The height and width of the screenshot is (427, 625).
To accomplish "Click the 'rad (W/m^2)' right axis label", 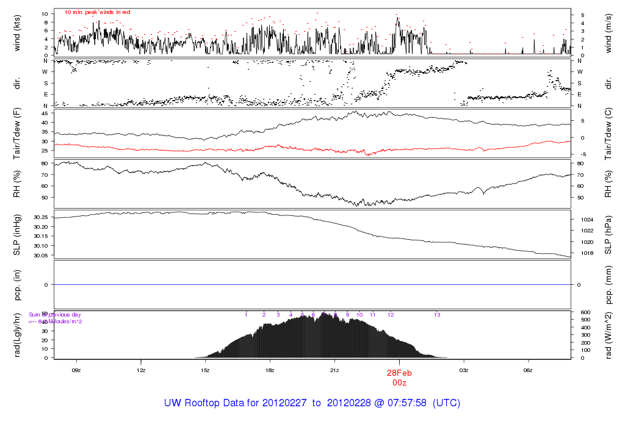I will pyautogui.click(x=608, y=335).
